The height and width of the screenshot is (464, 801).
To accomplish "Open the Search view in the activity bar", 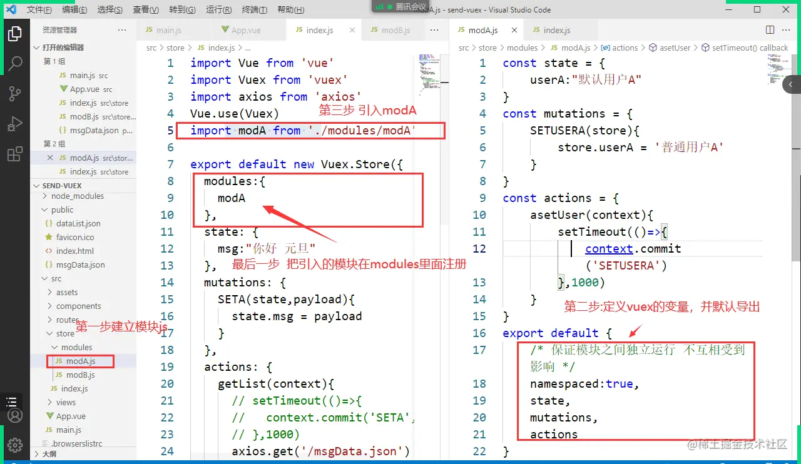I will tap(15, 64).
